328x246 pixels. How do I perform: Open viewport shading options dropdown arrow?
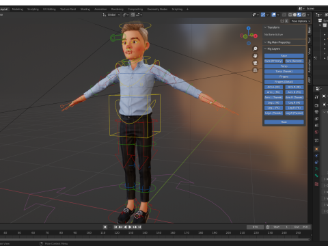[x=308, y=15]
